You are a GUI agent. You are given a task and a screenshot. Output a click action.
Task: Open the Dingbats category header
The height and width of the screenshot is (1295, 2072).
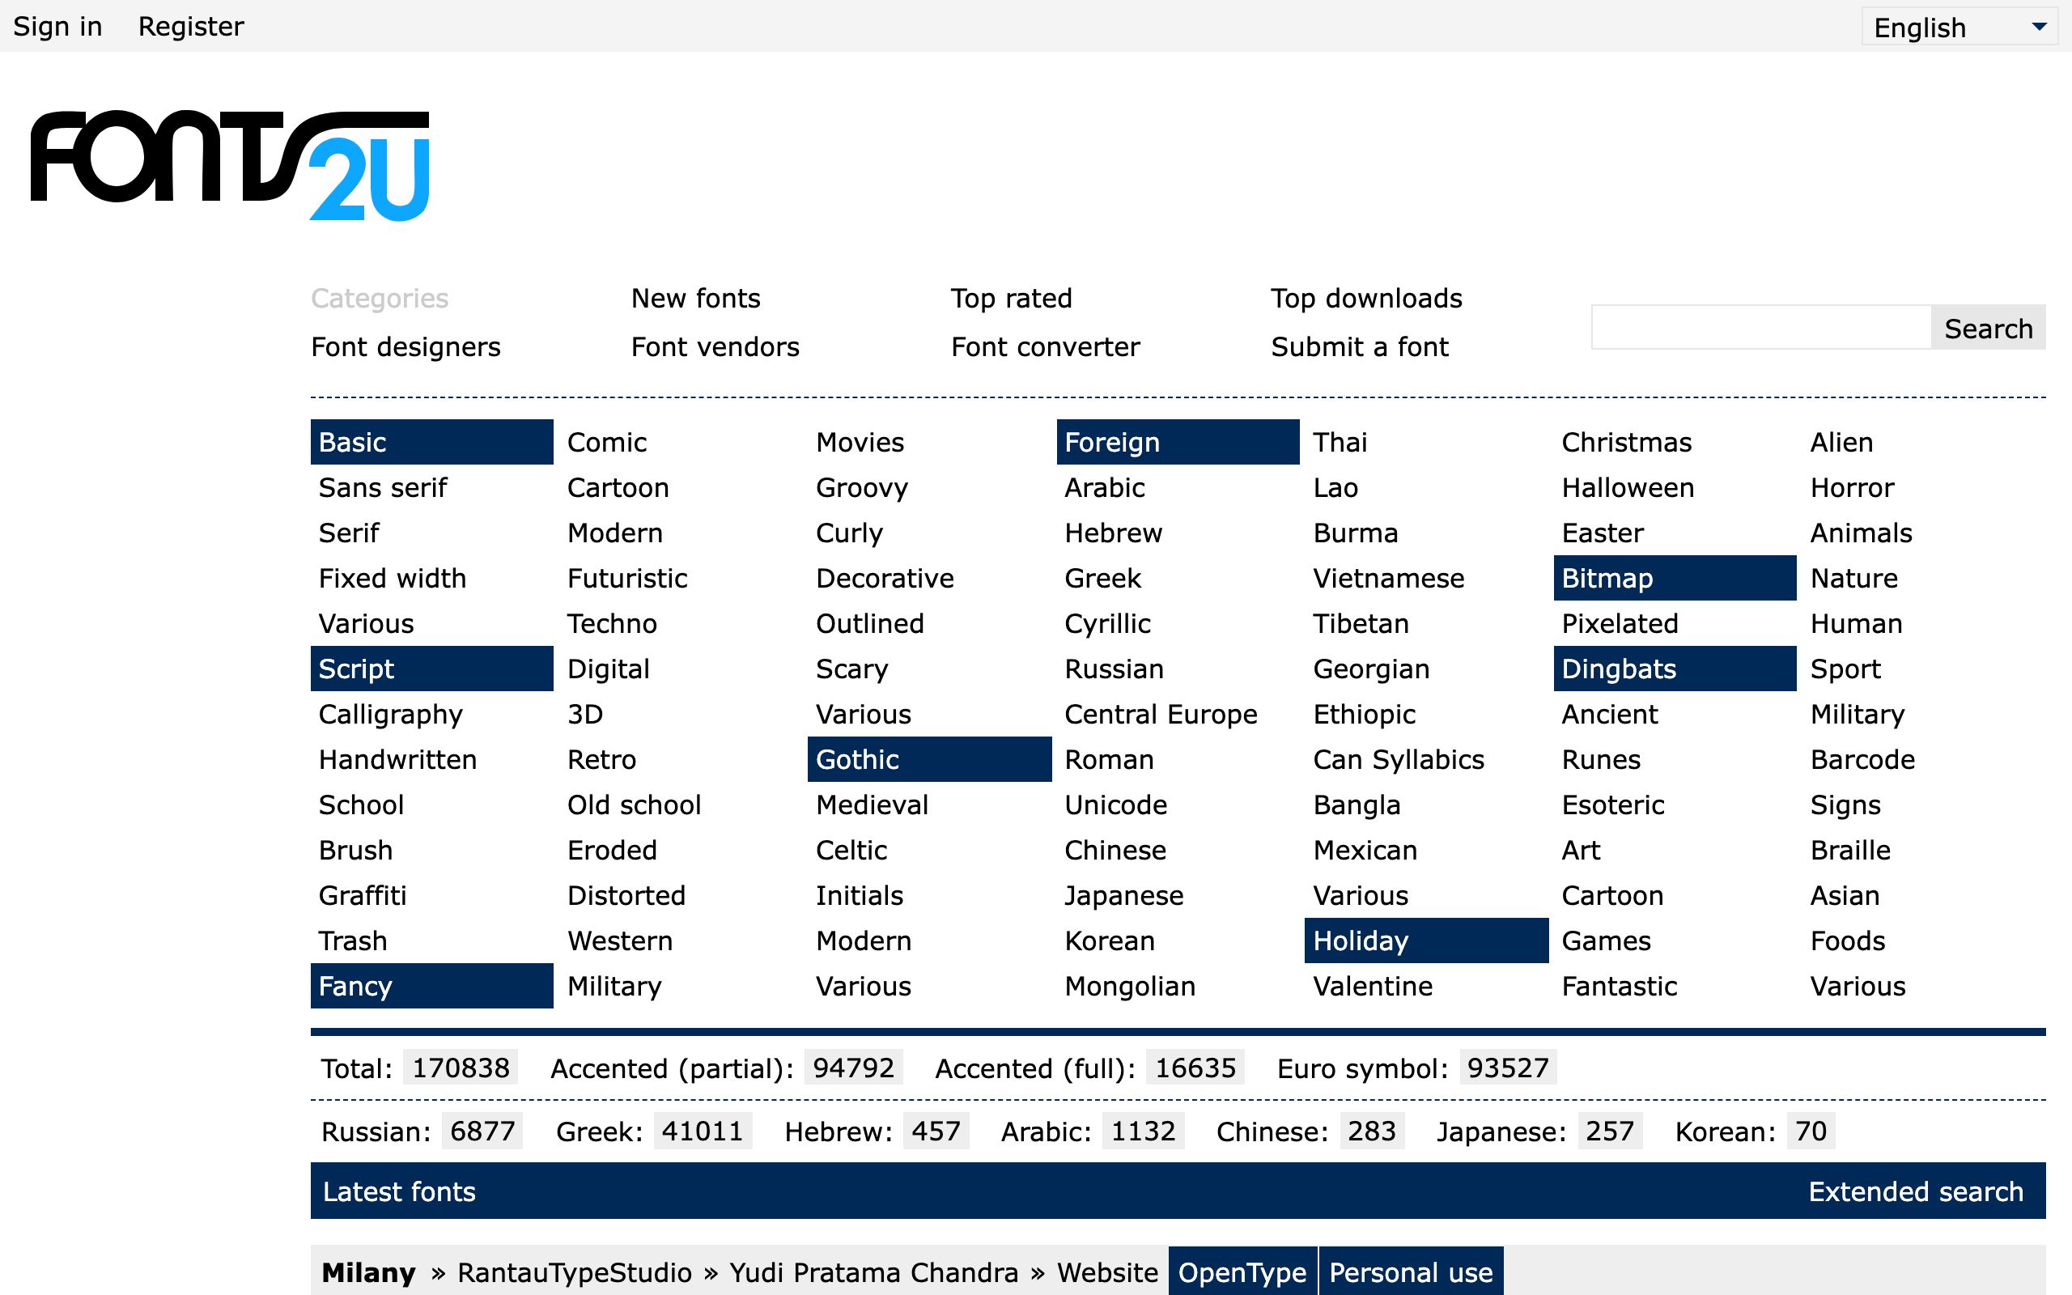pyautogui.click(x=1675, y=669)
